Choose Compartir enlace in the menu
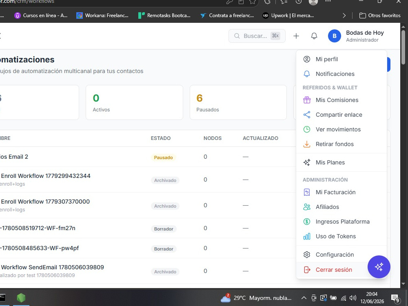The height and width of the screenshot is (306, 408). pos(341,115)
